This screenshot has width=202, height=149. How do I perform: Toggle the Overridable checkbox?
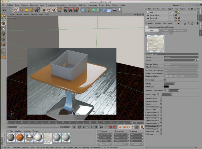[x=165, y=80]
